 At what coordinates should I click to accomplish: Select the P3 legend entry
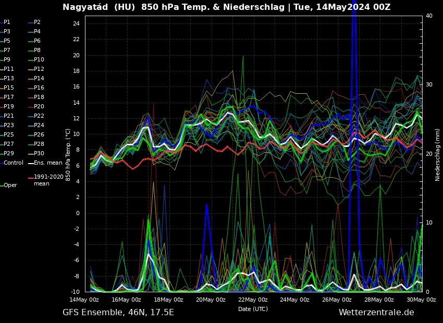7,31
